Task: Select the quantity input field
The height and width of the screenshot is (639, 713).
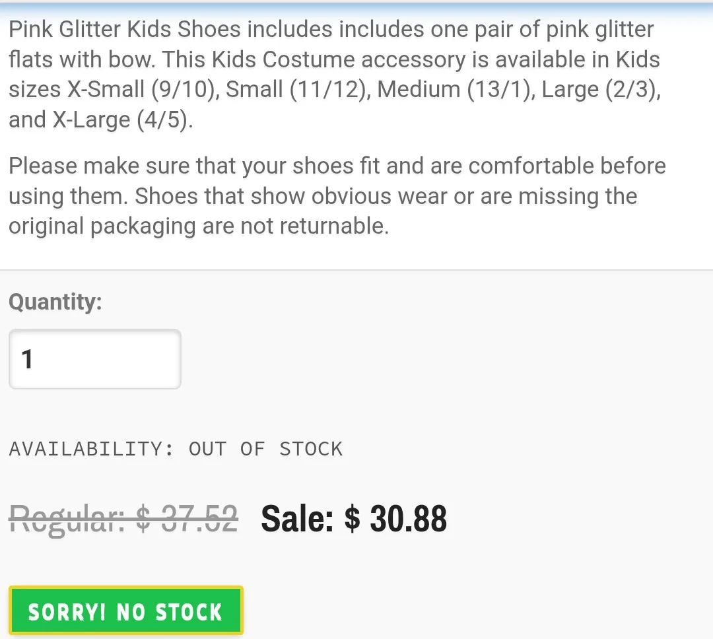Action: [94, 358]
